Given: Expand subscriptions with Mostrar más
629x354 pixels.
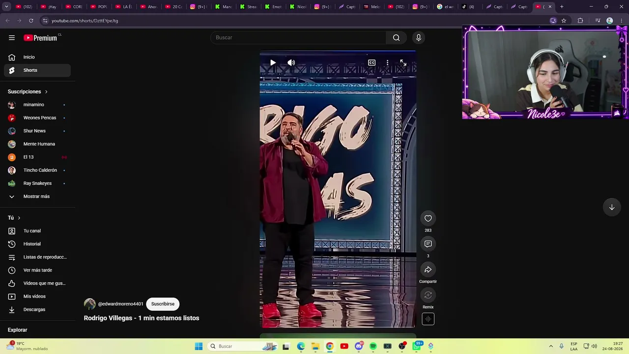Looking at the screenshot, I should point(37,197).
